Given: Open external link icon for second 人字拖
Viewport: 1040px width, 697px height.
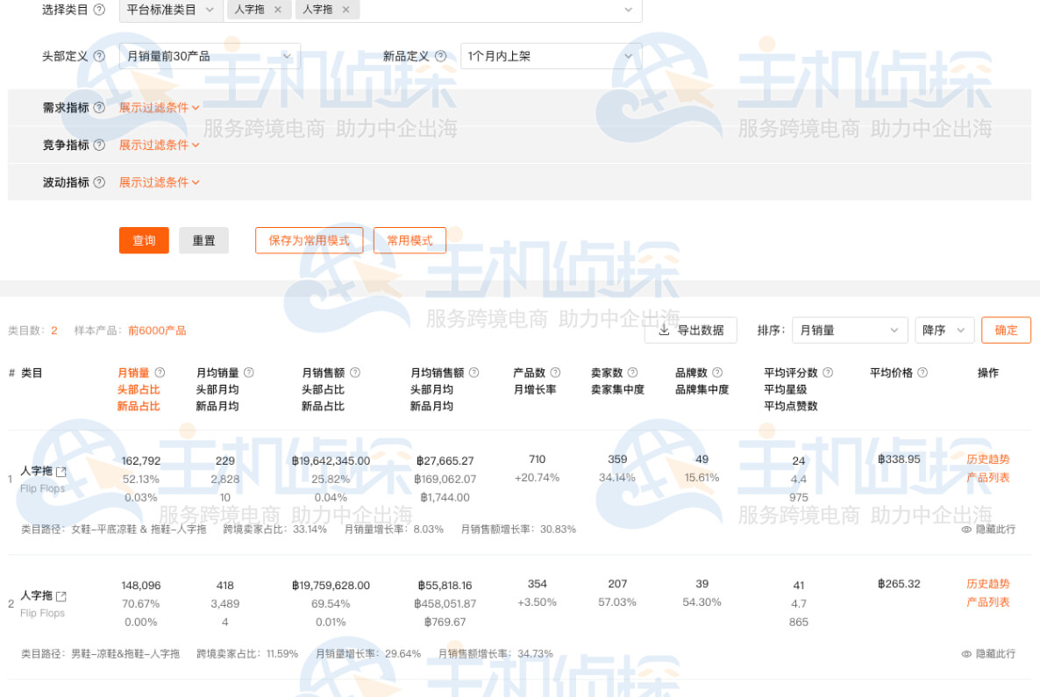Looking at the screenshot, I should pos(61,596).
